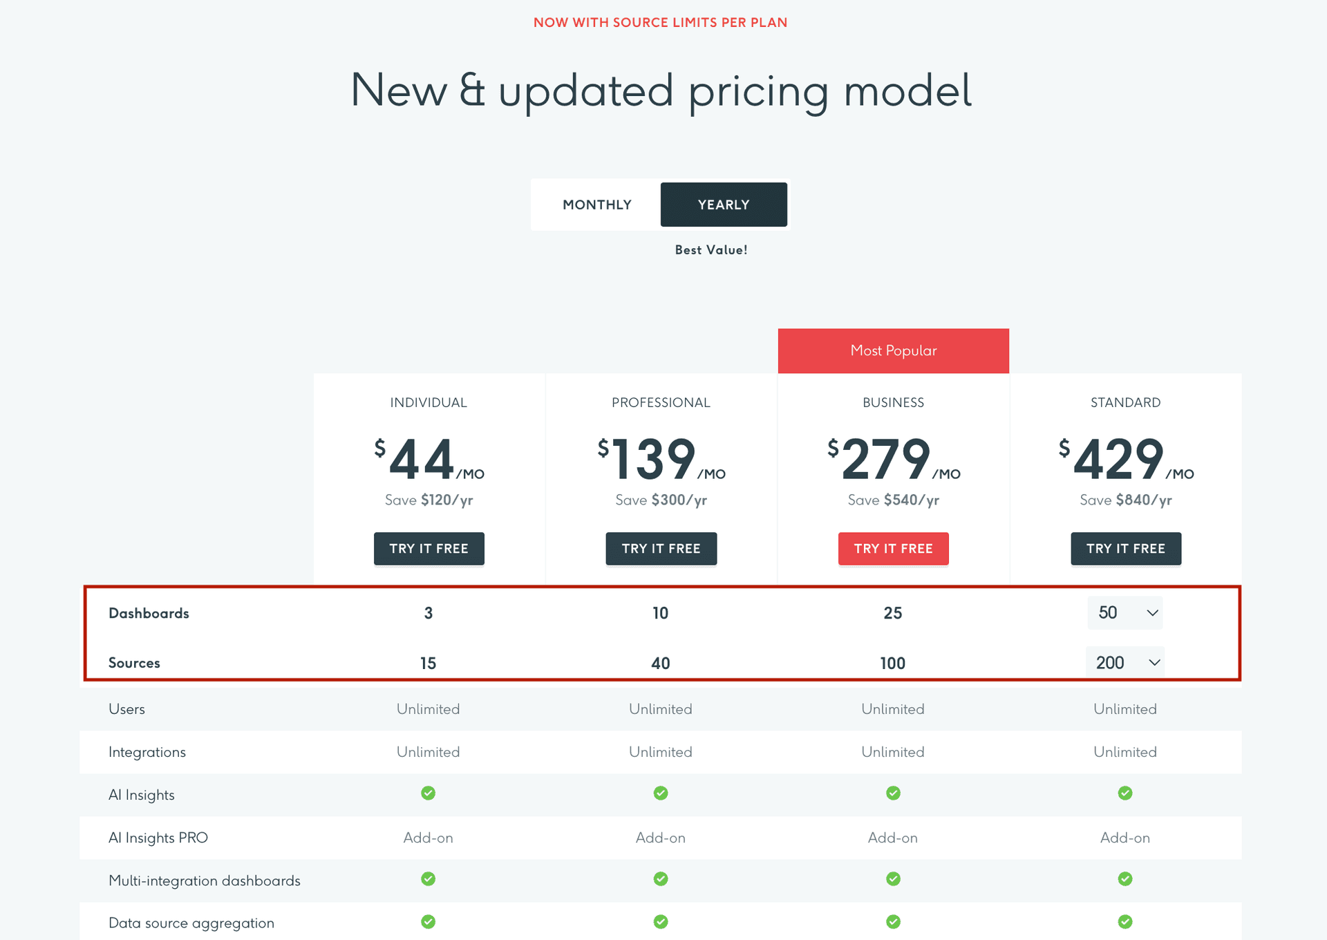The width and height of the screenshot is (1327, 940).
Task: Click TRY IT FREE under the Standard plan
Action: (x=1124, y=548)
